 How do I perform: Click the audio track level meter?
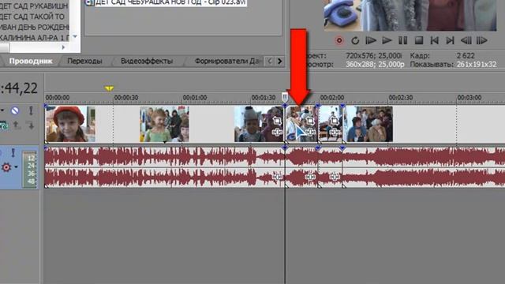click(29, 170)
